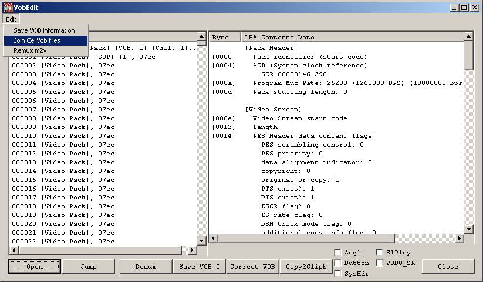Minimize the VobEdit window
Screen dimensions: 483x282
pos(454,8)
